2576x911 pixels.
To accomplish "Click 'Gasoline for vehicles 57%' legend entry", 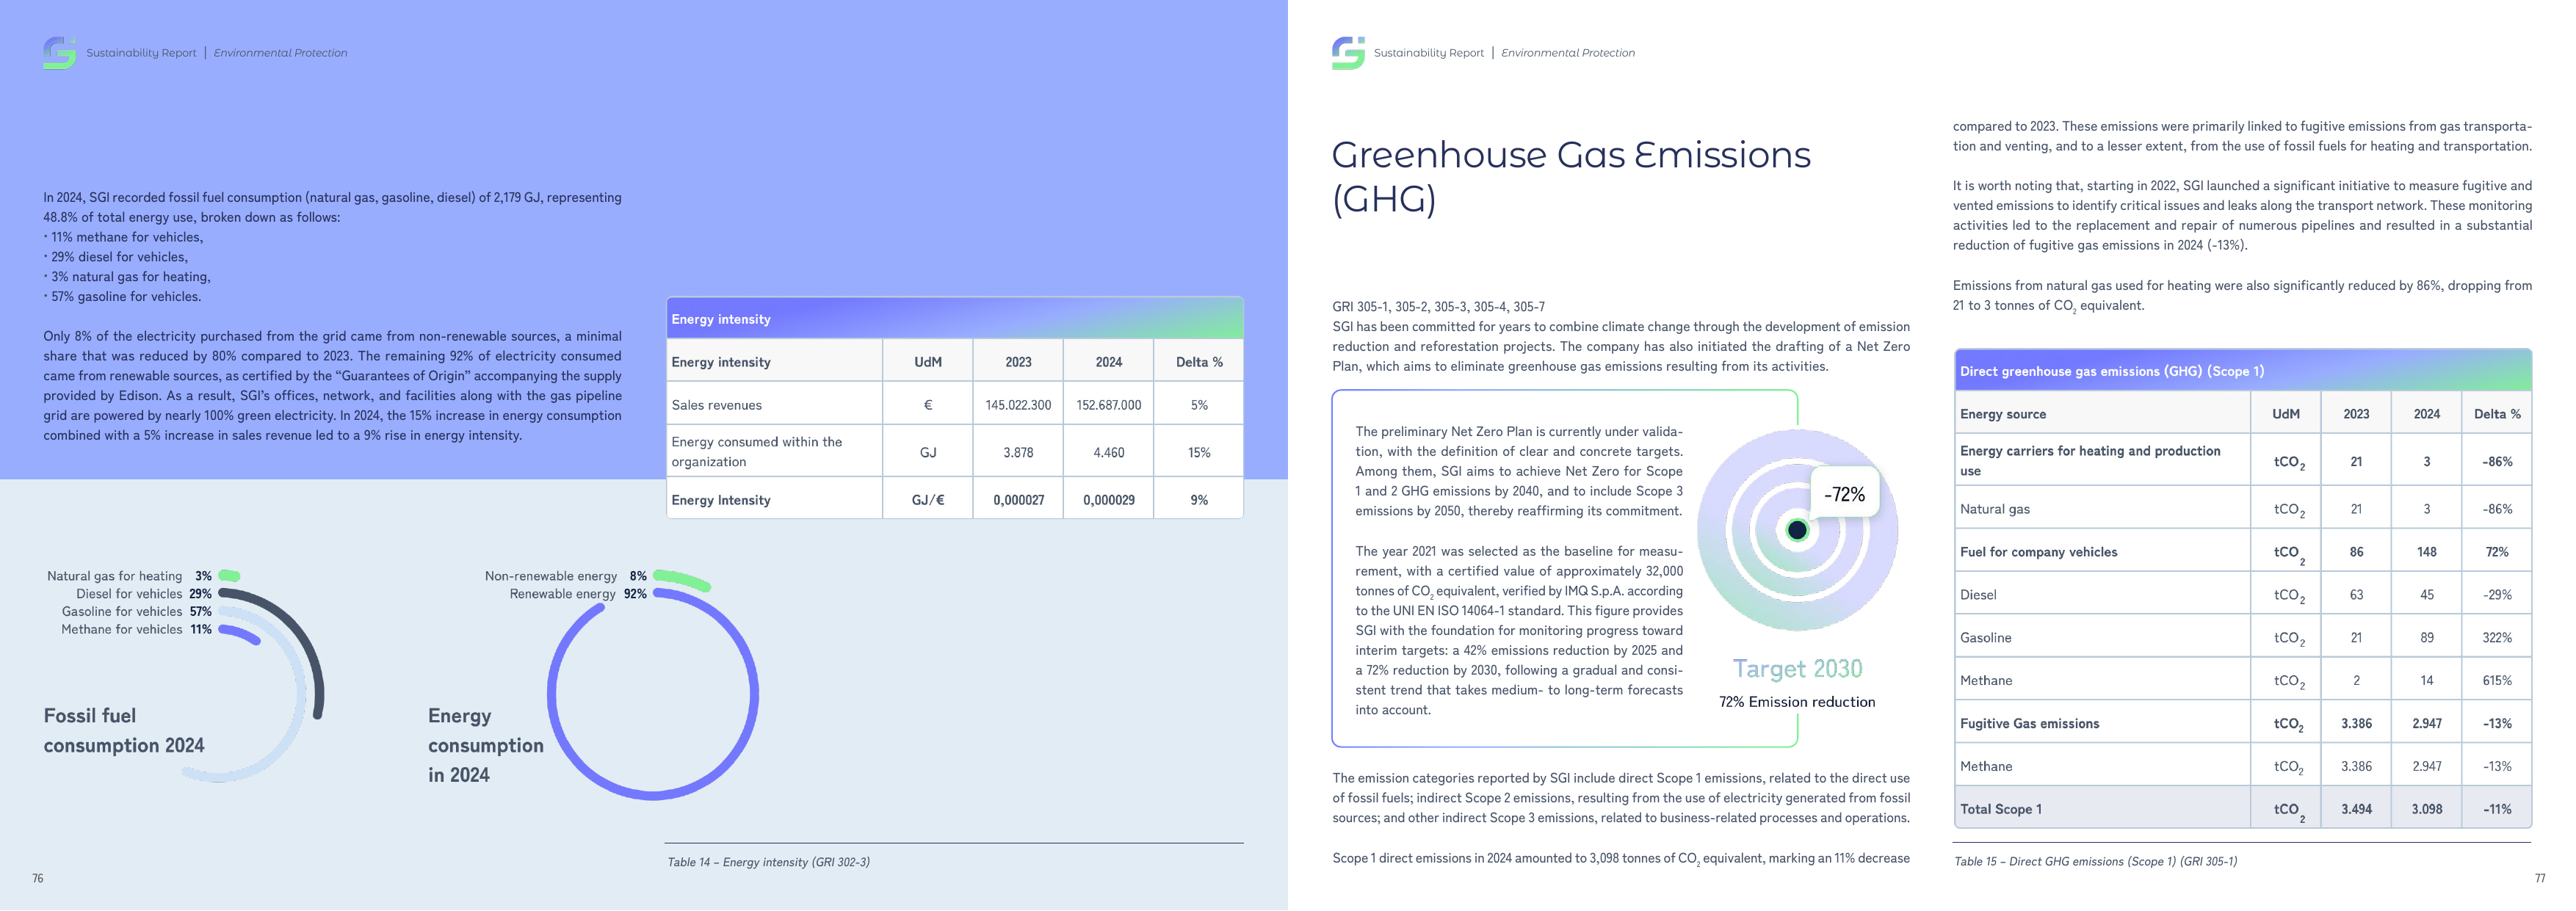I will [x=137, y=611].
